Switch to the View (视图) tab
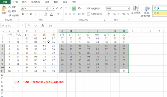Image resolution: width=167 pixels, height=97 pixels. 74,2
